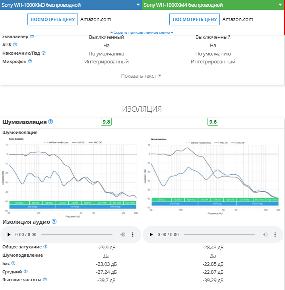Toggle ANC On legend in XM3 graph
This screenshot has width=285, height=290.
point(78,142)
